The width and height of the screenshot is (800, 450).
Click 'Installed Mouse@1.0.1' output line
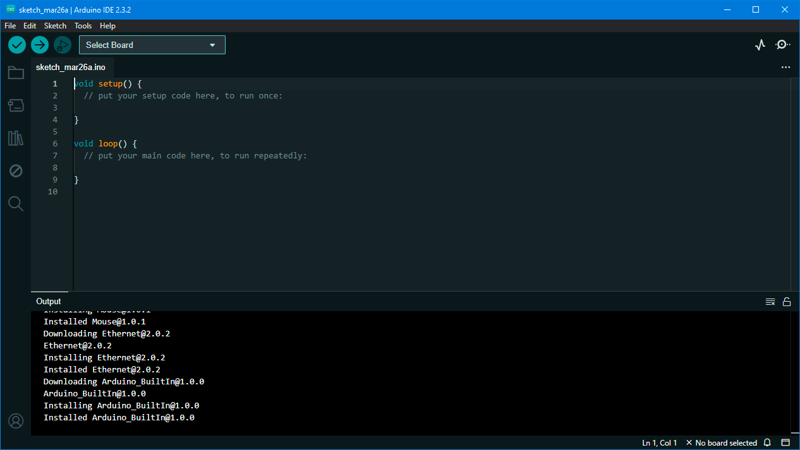point(94,322)
